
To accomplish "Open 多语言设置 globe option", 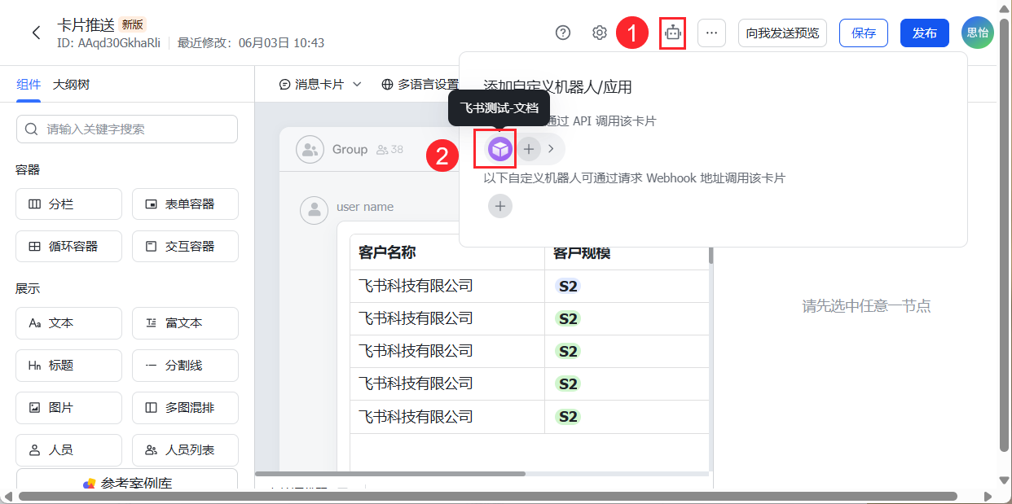I will click(420, 85).
